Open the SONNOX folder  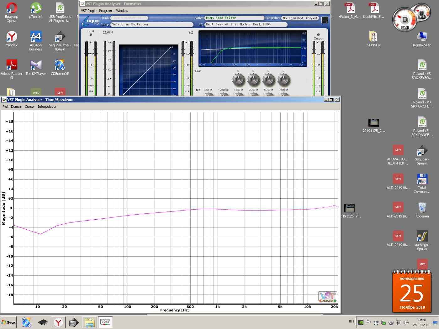pyautogui.click(x=374, y=39)
